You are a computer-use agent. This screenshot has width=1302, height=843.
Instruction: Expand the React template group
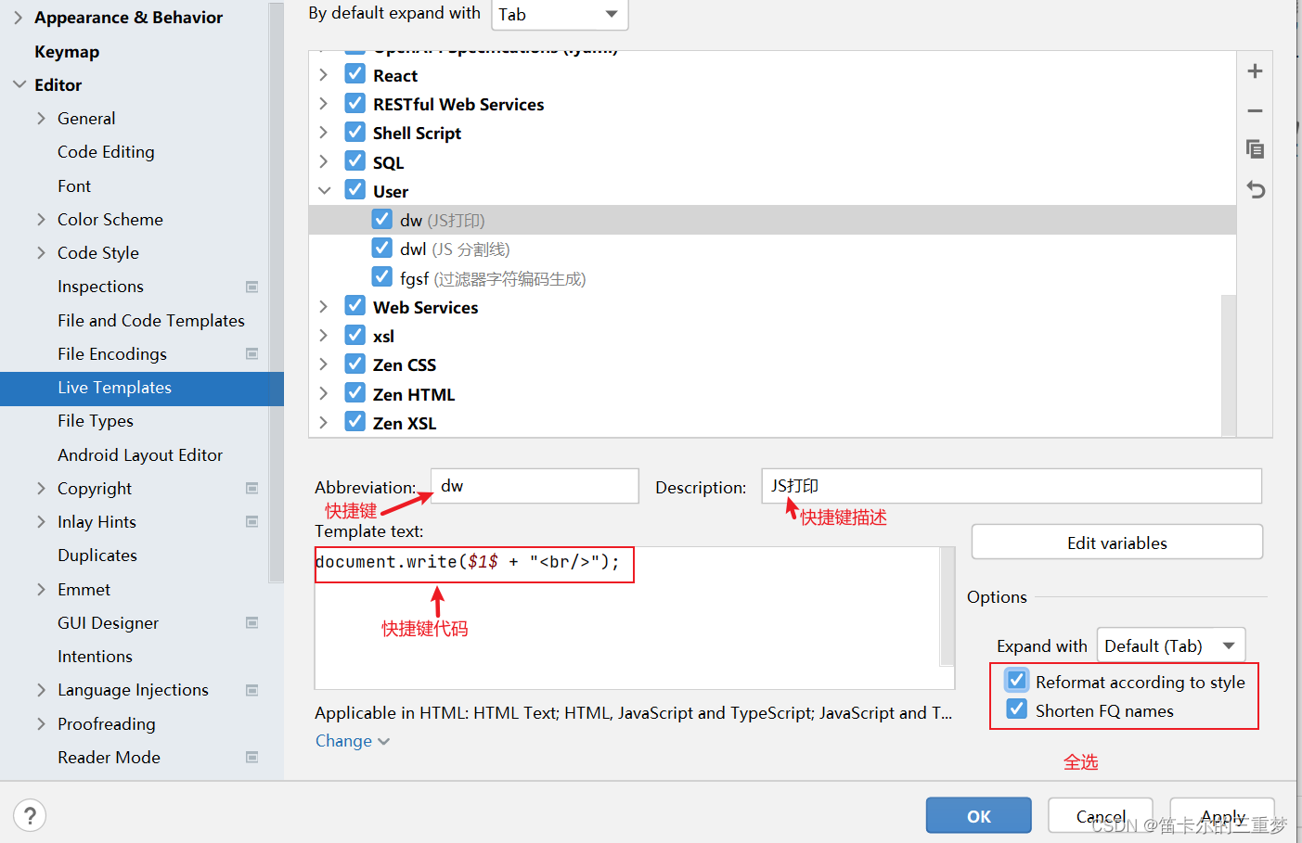pyautogui.click(x=323, y=75)
